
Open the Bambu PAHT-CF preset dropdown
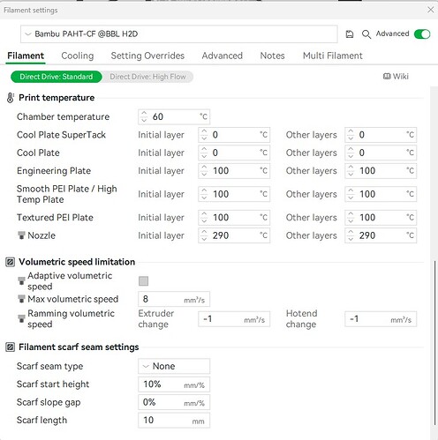178,34
